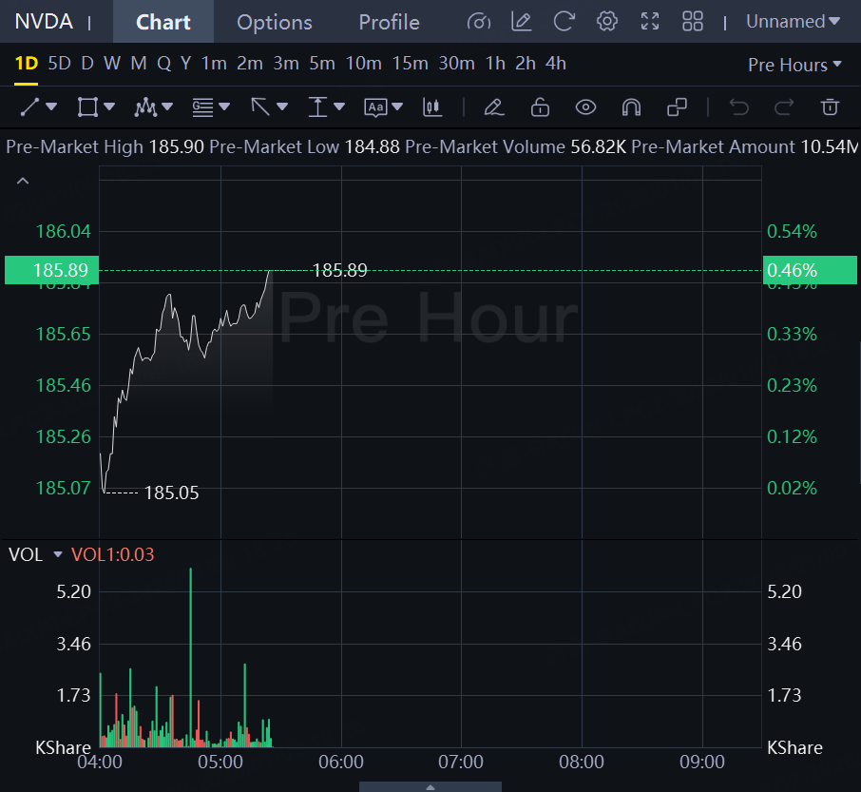Select the 3m interval
This screenshot has width=861, height=792.
click(286, 64)
